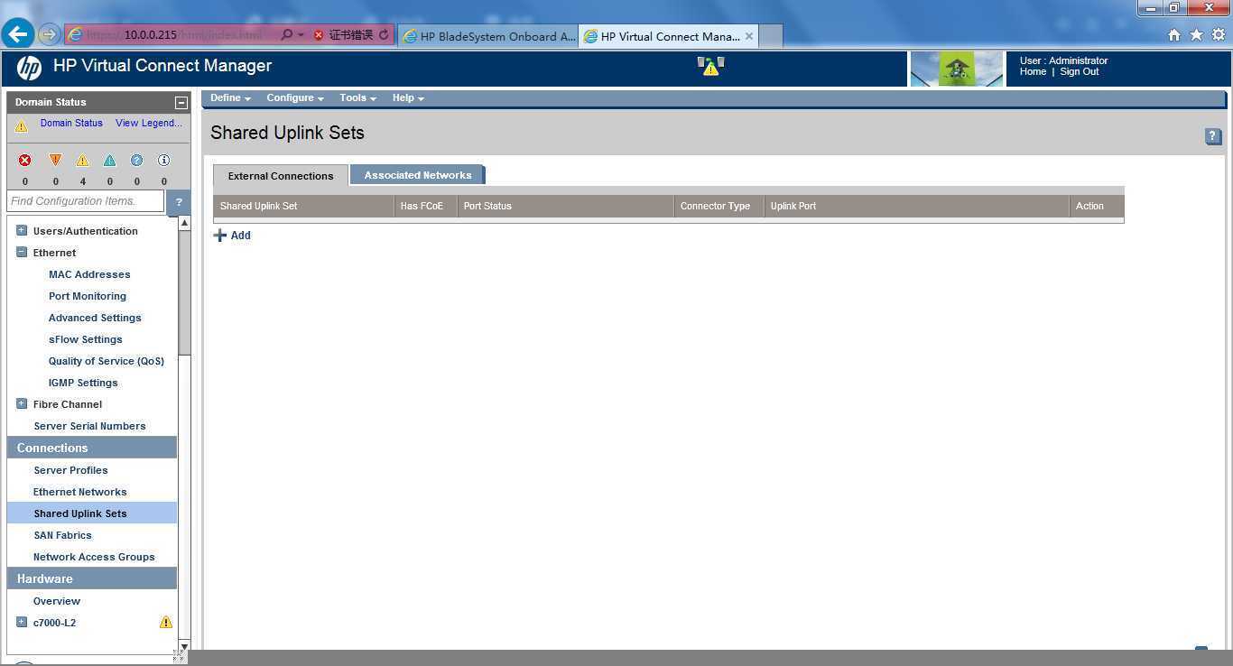
Task: Open Advanced Settings under Ethernet
Action: (95, 318)
